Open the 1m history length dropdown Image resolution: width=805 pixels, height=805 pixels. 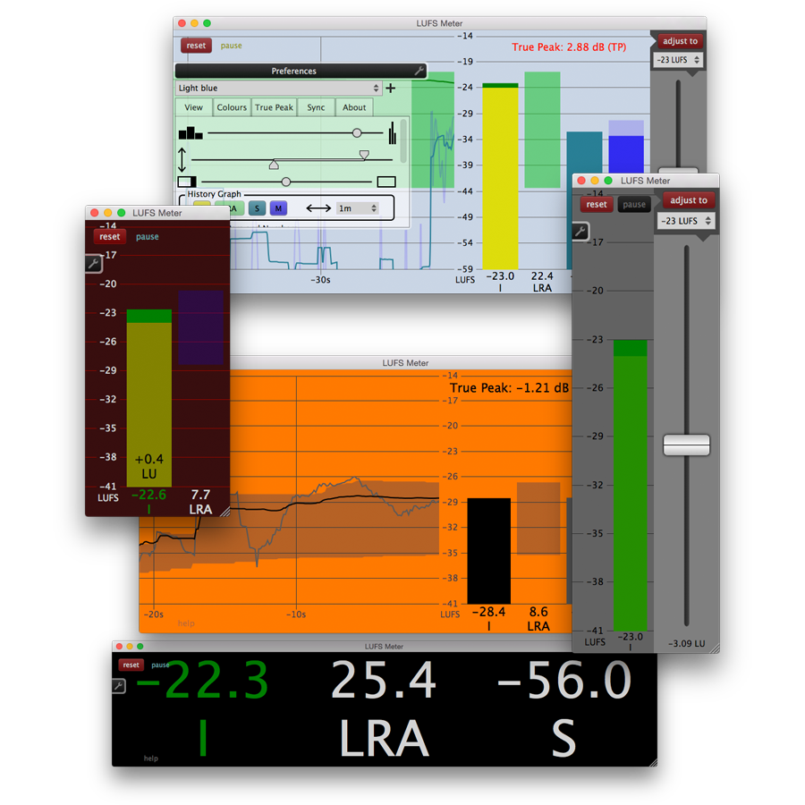(358, 208)
